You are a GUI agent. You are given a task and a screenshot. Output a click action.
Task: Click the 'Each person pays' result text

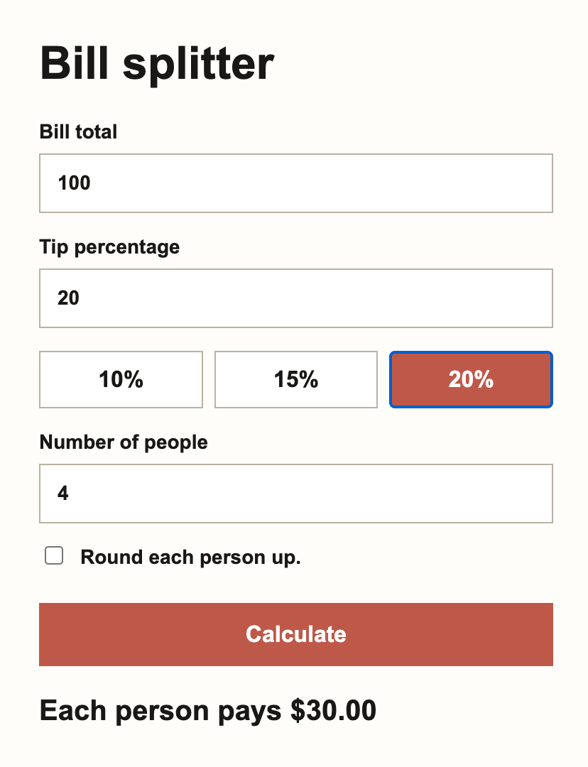160,711
